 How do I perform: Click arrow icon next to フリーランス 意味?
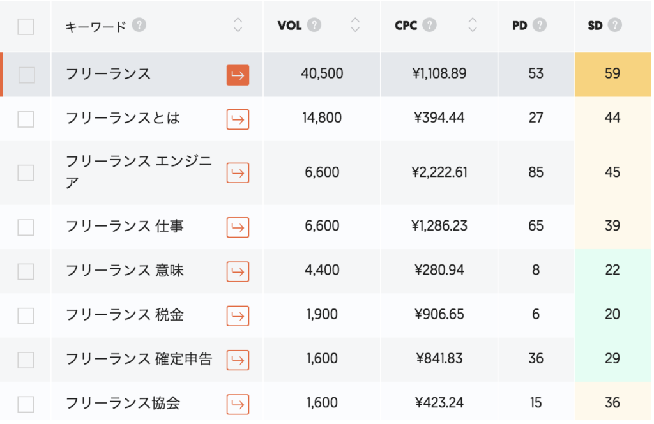tap(238, 271)
